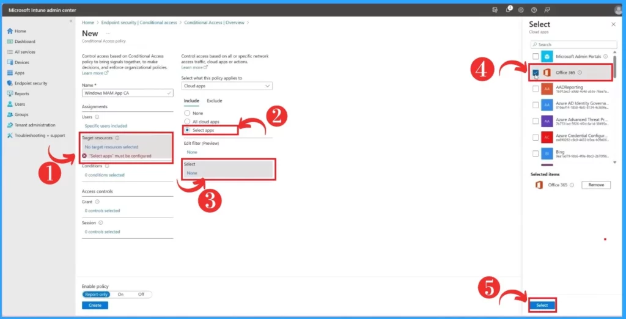This screenshot has width=626, height=319.
Task: Remove Office 365 from selected items
Action: pos(596,185)
